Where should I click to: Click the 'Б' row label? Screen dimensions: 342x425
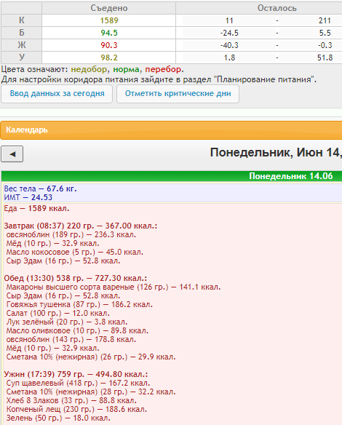22,33
